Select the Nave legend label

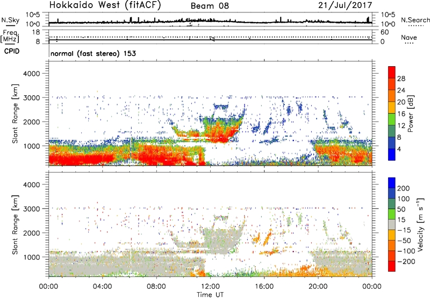410,38
